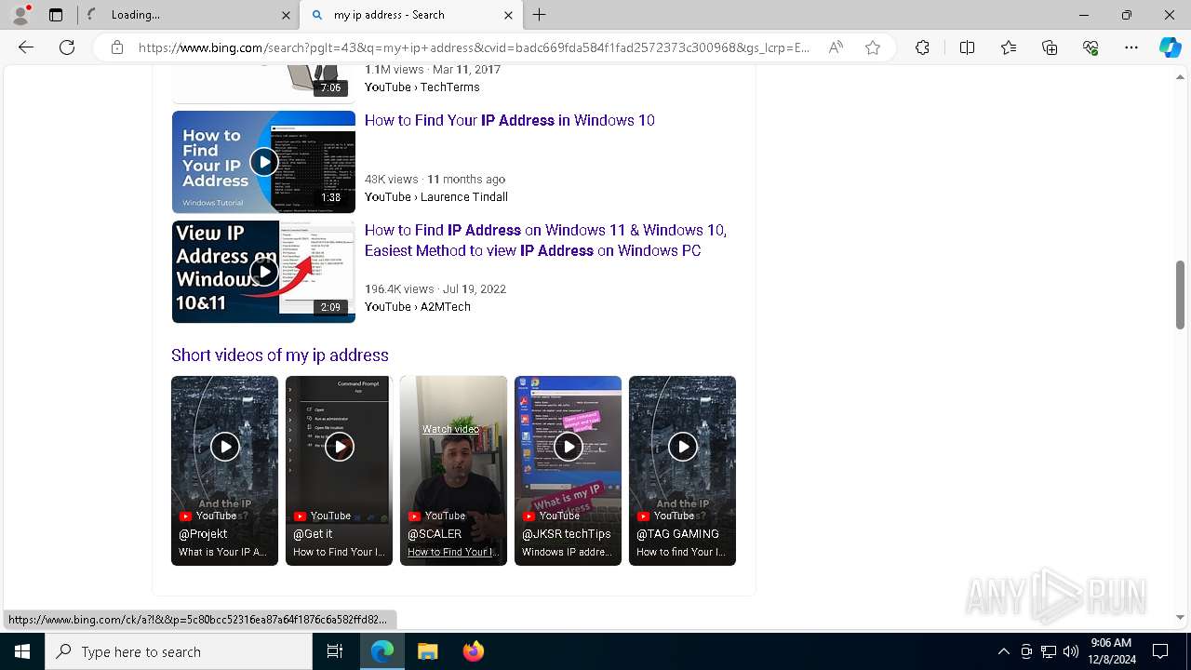Open Settings and more menu
The image size is (1191, 670).
tap(1131, 47)
